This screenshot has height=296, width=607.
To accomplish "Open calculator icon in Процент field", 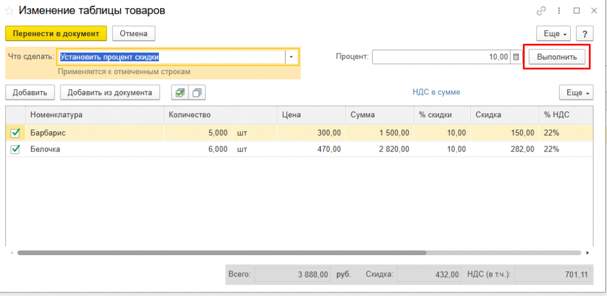I will click(x=516, y=57).
